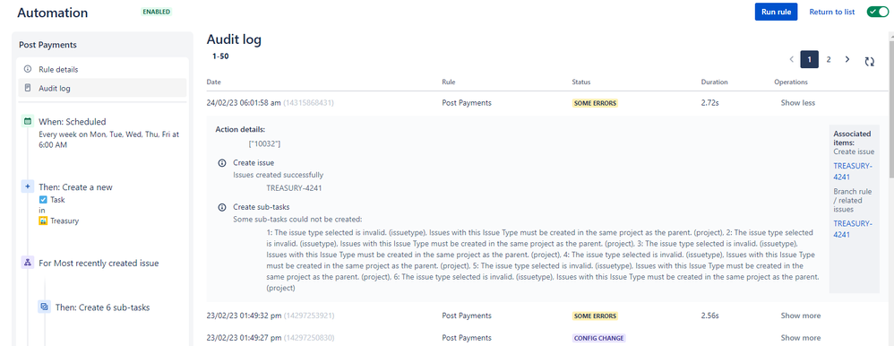This screenshot has width=894, height=346.
Task: Click the Date column header
Action: tap(214, 82)
